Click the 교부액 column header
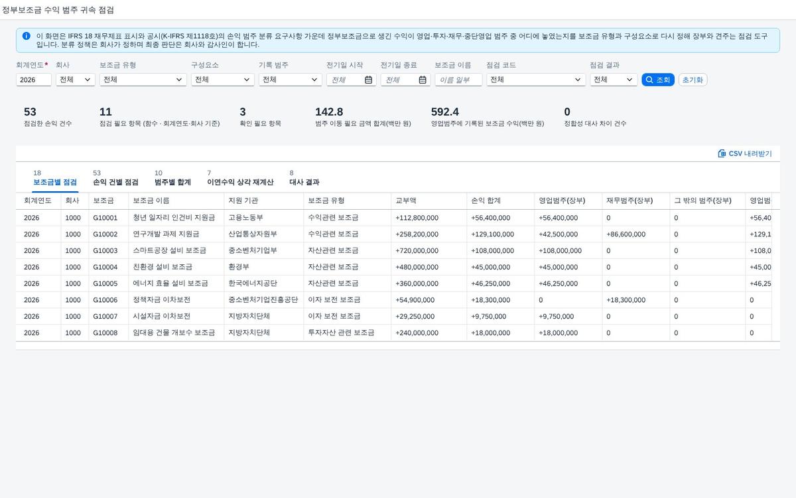The width and height of the screenshot is (796, 498). (x=429, y=201)
